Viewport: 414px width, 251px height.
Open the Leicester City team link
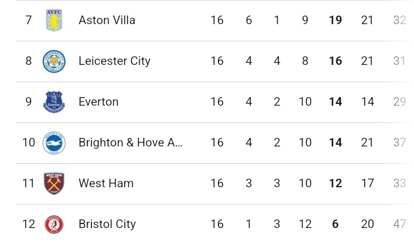[x=114, y=61]
